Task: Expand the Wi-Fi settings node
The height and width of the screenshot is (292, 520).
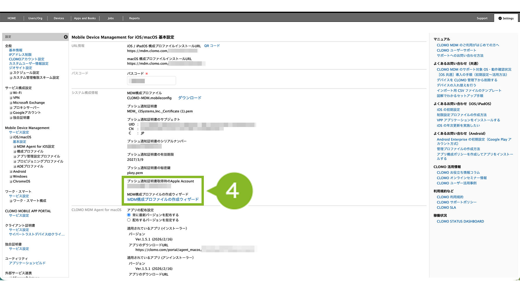Action: [11, 93]
